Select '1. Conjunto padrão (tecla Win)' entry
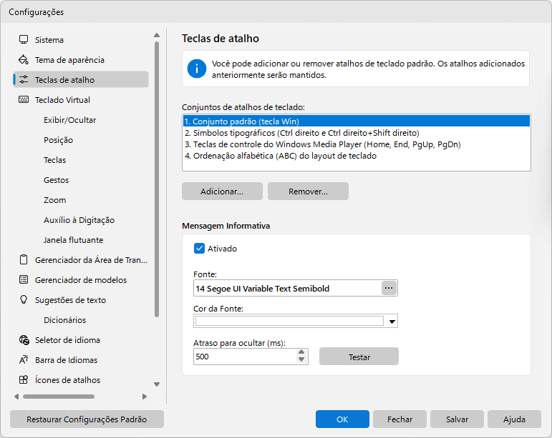 click(x=357, y=121)
